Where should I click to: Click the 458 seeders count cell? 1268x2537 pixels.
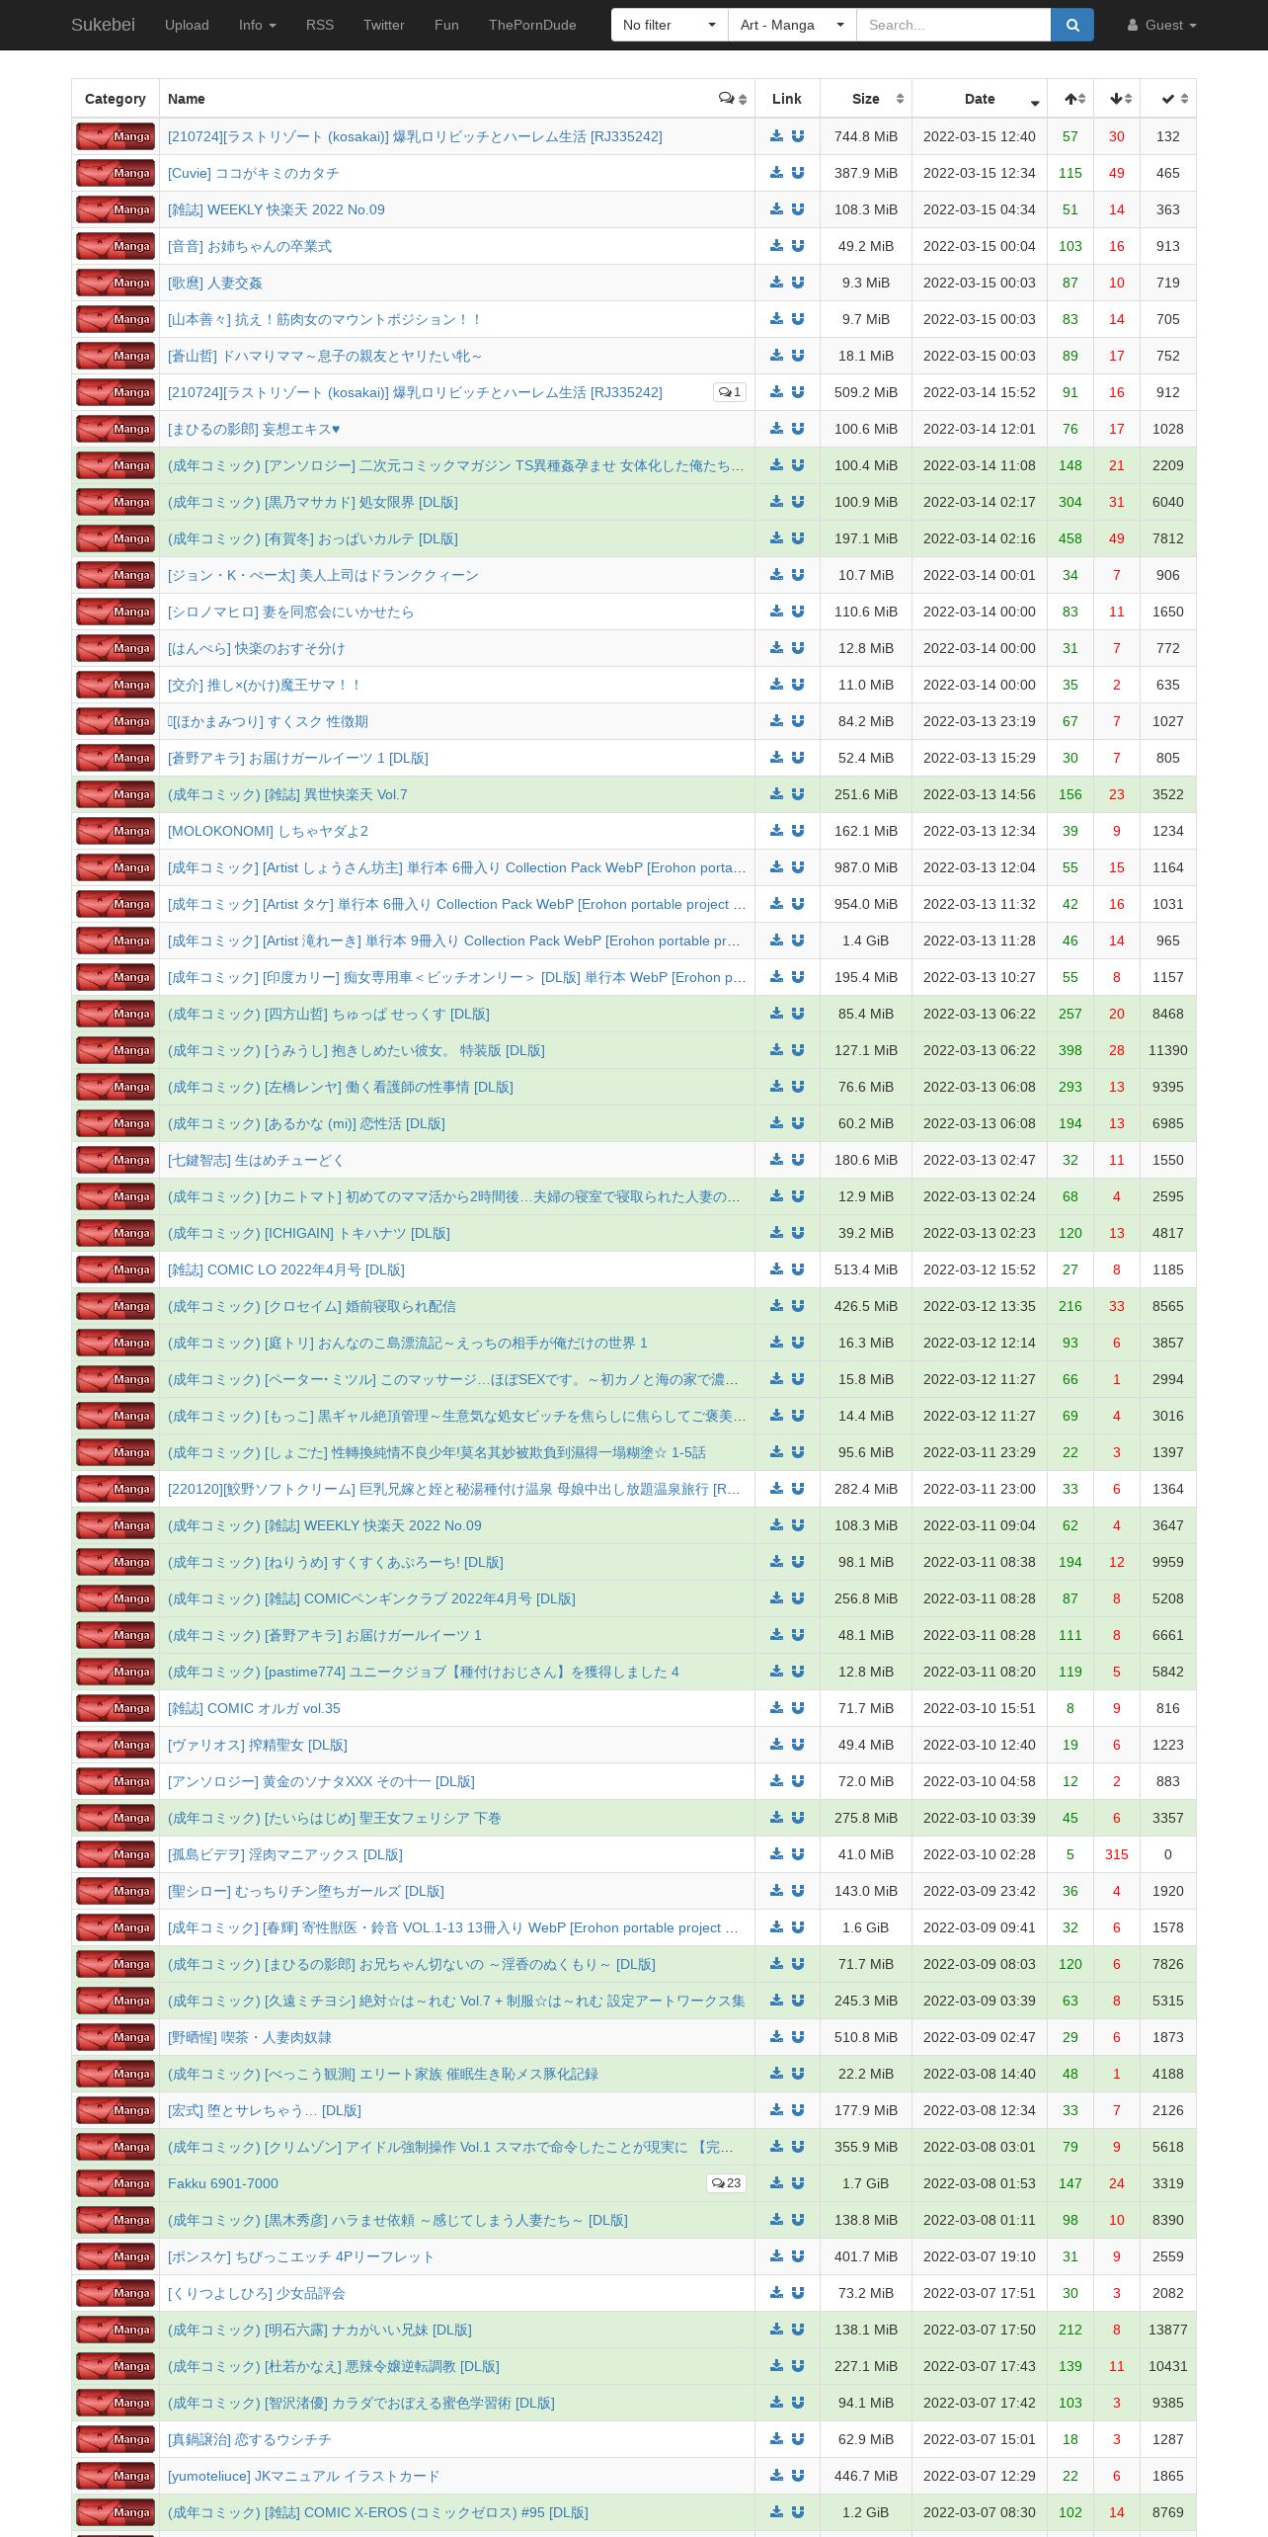pos(1070,538)
